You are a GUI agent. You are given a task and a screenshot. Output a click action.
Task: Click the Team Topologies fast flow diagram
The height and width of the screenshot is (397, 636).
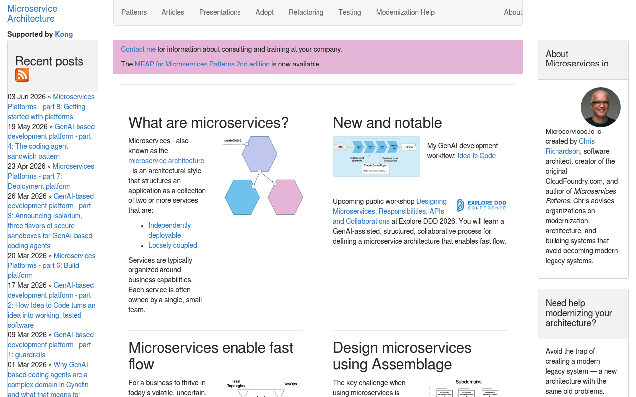(x=262, y=388)
